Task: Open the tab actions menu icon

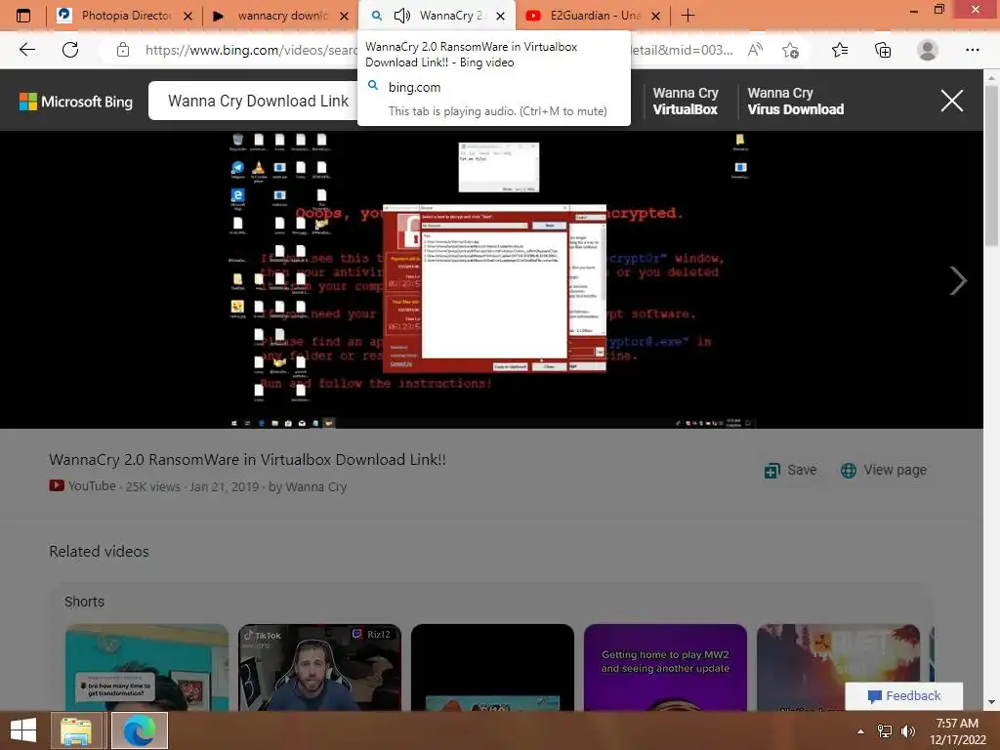Action: coord(23,16)
